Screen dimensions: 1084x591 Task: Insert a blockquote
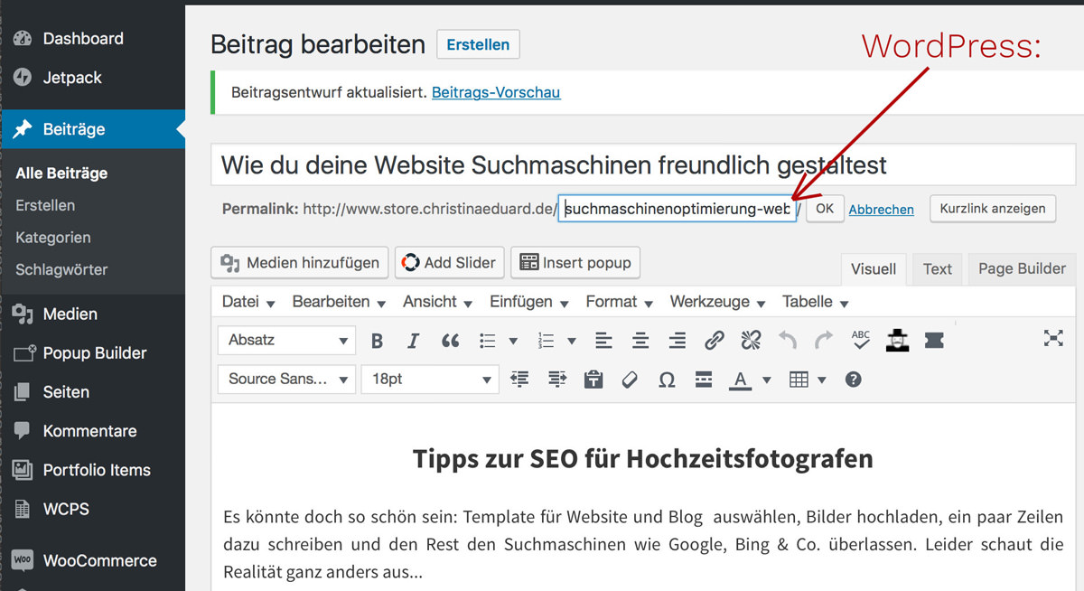pyautogui.click(x=450, y=341)
